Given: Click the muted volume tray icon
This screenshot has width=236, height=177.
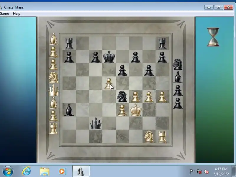Looking at the screenshot, I should 206,171.
